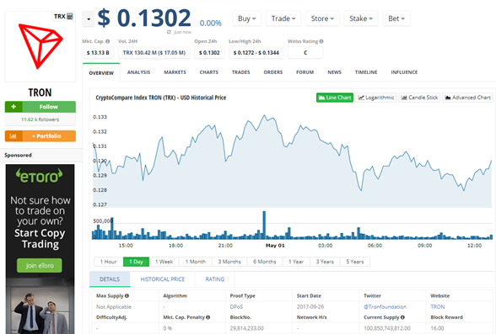Click the Mkt. Cap. Penalty info icon

click(x=208, y=317)
